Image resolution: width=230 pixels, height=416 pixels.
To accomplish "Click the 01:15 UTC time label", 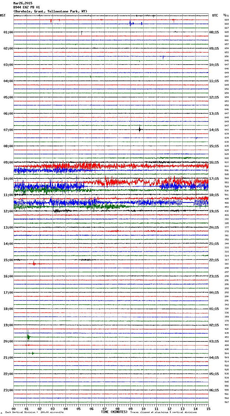I will pyautogui.click(x=214, y=309).
